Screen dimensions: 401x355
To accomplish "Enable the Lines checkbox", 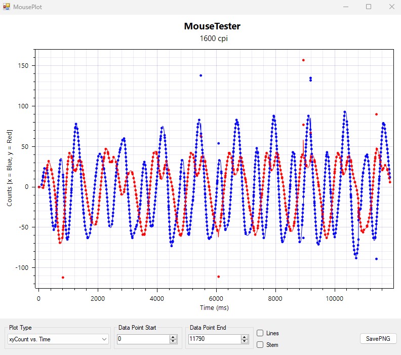I will (260, 333).
